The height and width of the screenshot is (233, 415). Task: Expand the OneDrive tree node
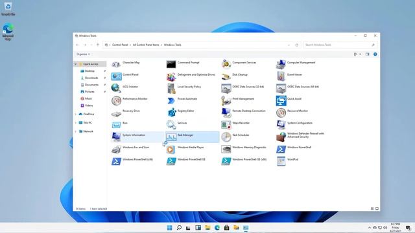click(75, 114)
